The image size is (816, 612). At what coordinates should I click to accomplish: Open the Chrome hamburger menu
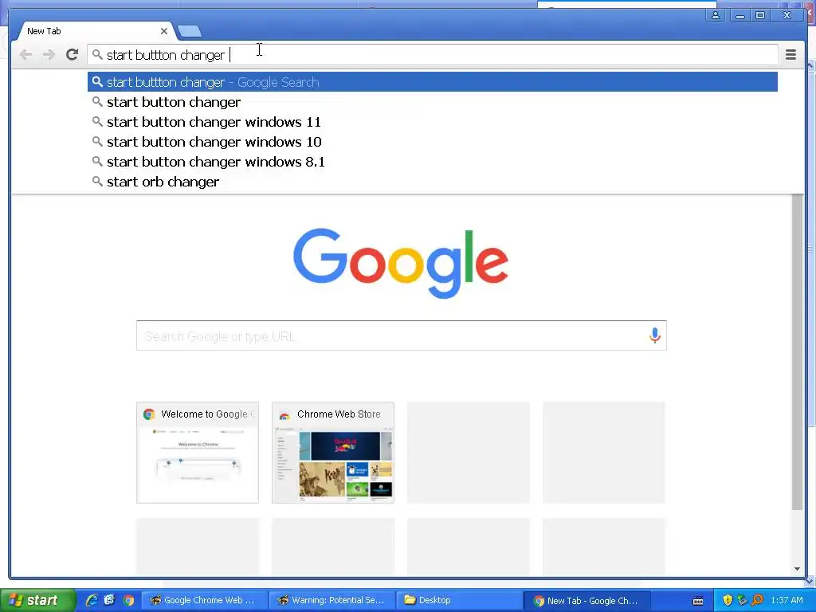point(790,55)
